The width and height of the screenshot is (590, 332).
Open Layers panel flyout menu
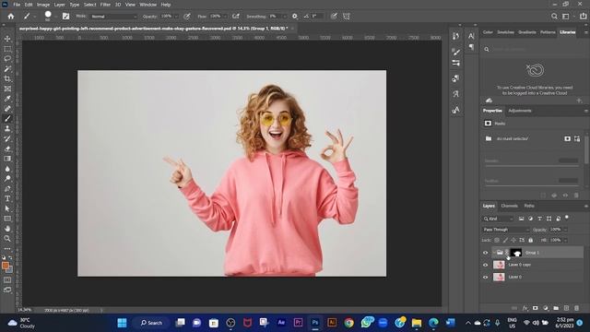[585, 206]
